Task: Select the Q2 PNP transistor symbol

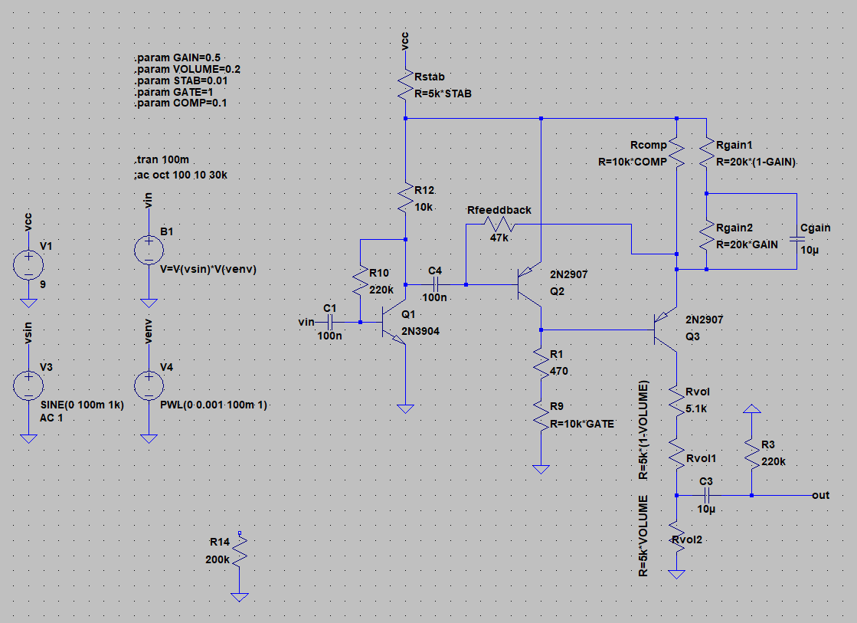Action: [529, 284]
